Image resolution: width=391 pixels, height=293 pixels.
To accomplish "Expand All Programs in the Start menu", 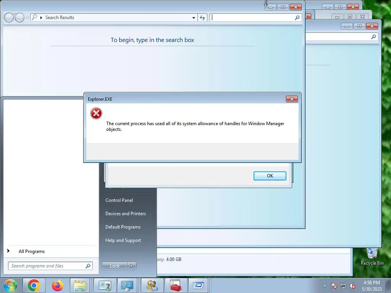I will point(32,251).
